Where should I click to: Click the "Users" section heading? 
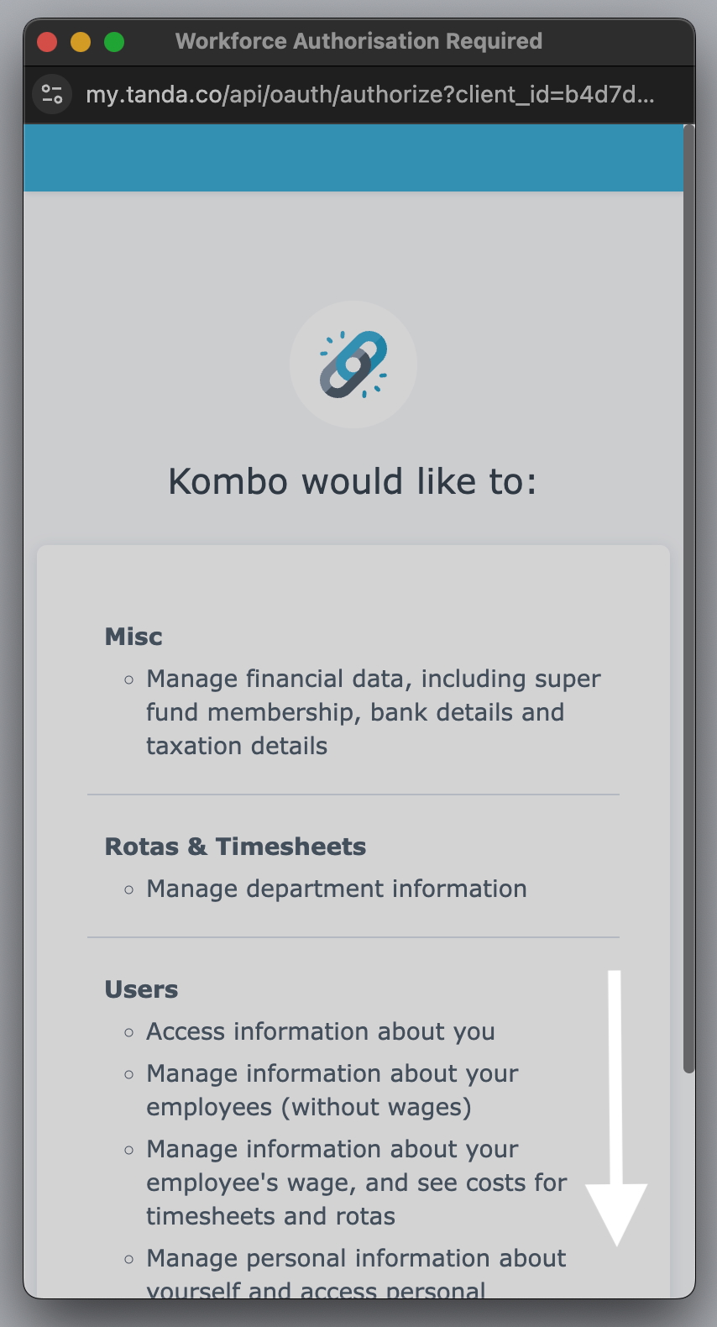pyautogui.click(x=141, y=989)
